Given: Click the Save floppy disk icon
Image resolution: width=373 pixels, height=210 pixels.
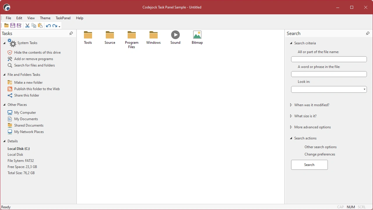Looking at the screenshot, I should pyautogui.click(x=13, y=26).
